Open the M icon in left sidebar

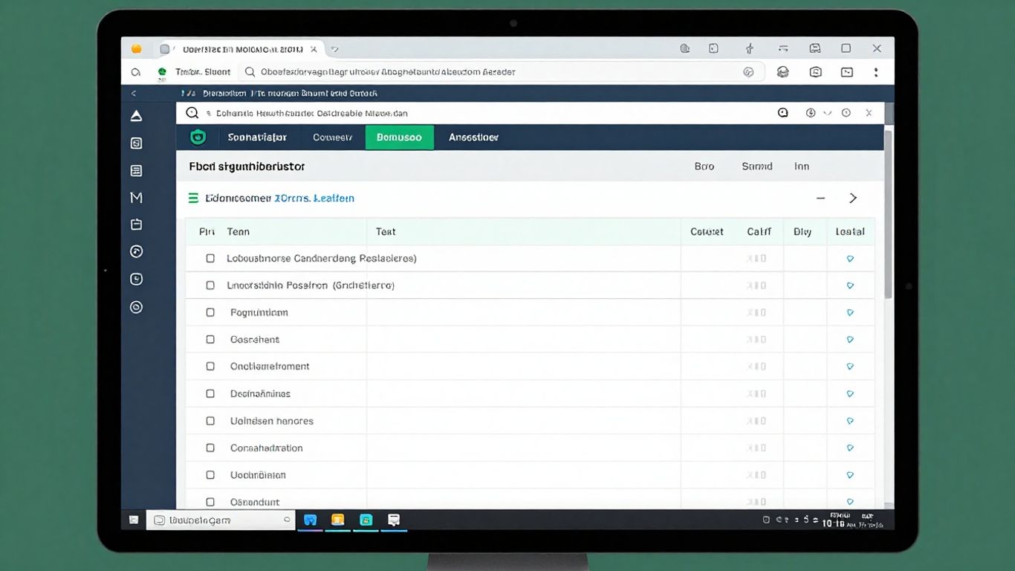click(136, 197)
